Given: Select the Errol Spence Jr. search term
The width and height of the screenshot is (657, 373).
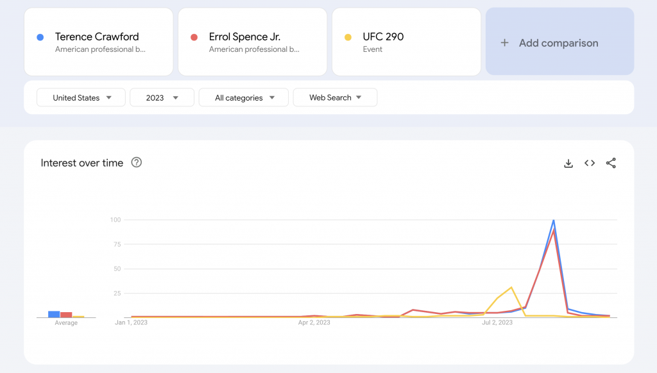Looking at the screenshot, I should [244, 37].
